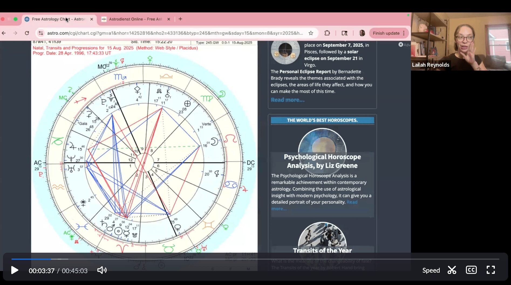Click Lailah Reynolds webcam video tile
The height and width of the screenshot is (285, 511).
(x=461, y=41)
